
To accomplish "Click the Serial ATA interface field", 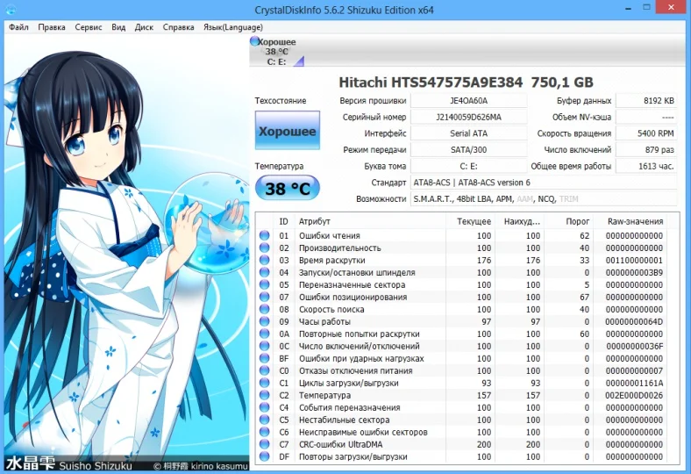I will pos(468,133).
